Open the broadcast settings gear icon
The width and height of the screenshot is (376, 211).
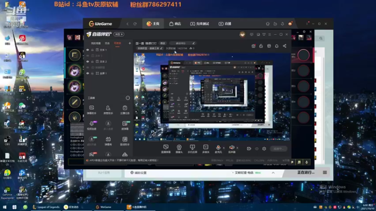264,149
